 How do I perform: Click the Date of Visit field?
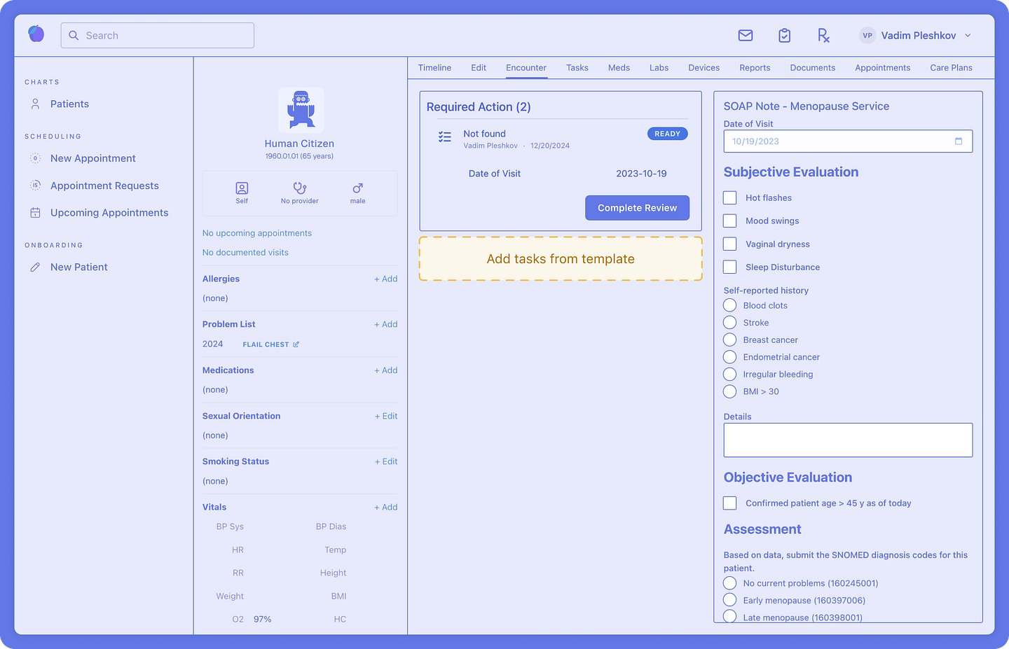tap(848, 141)
